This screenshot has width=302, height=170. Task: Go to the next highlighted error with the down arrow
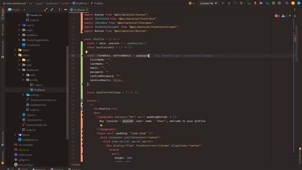click(x=294, y=16)
